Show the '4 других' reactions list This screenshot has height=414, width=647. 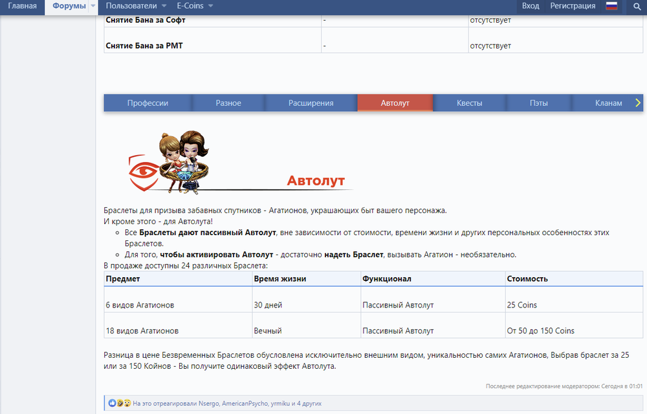coord(308,404)
